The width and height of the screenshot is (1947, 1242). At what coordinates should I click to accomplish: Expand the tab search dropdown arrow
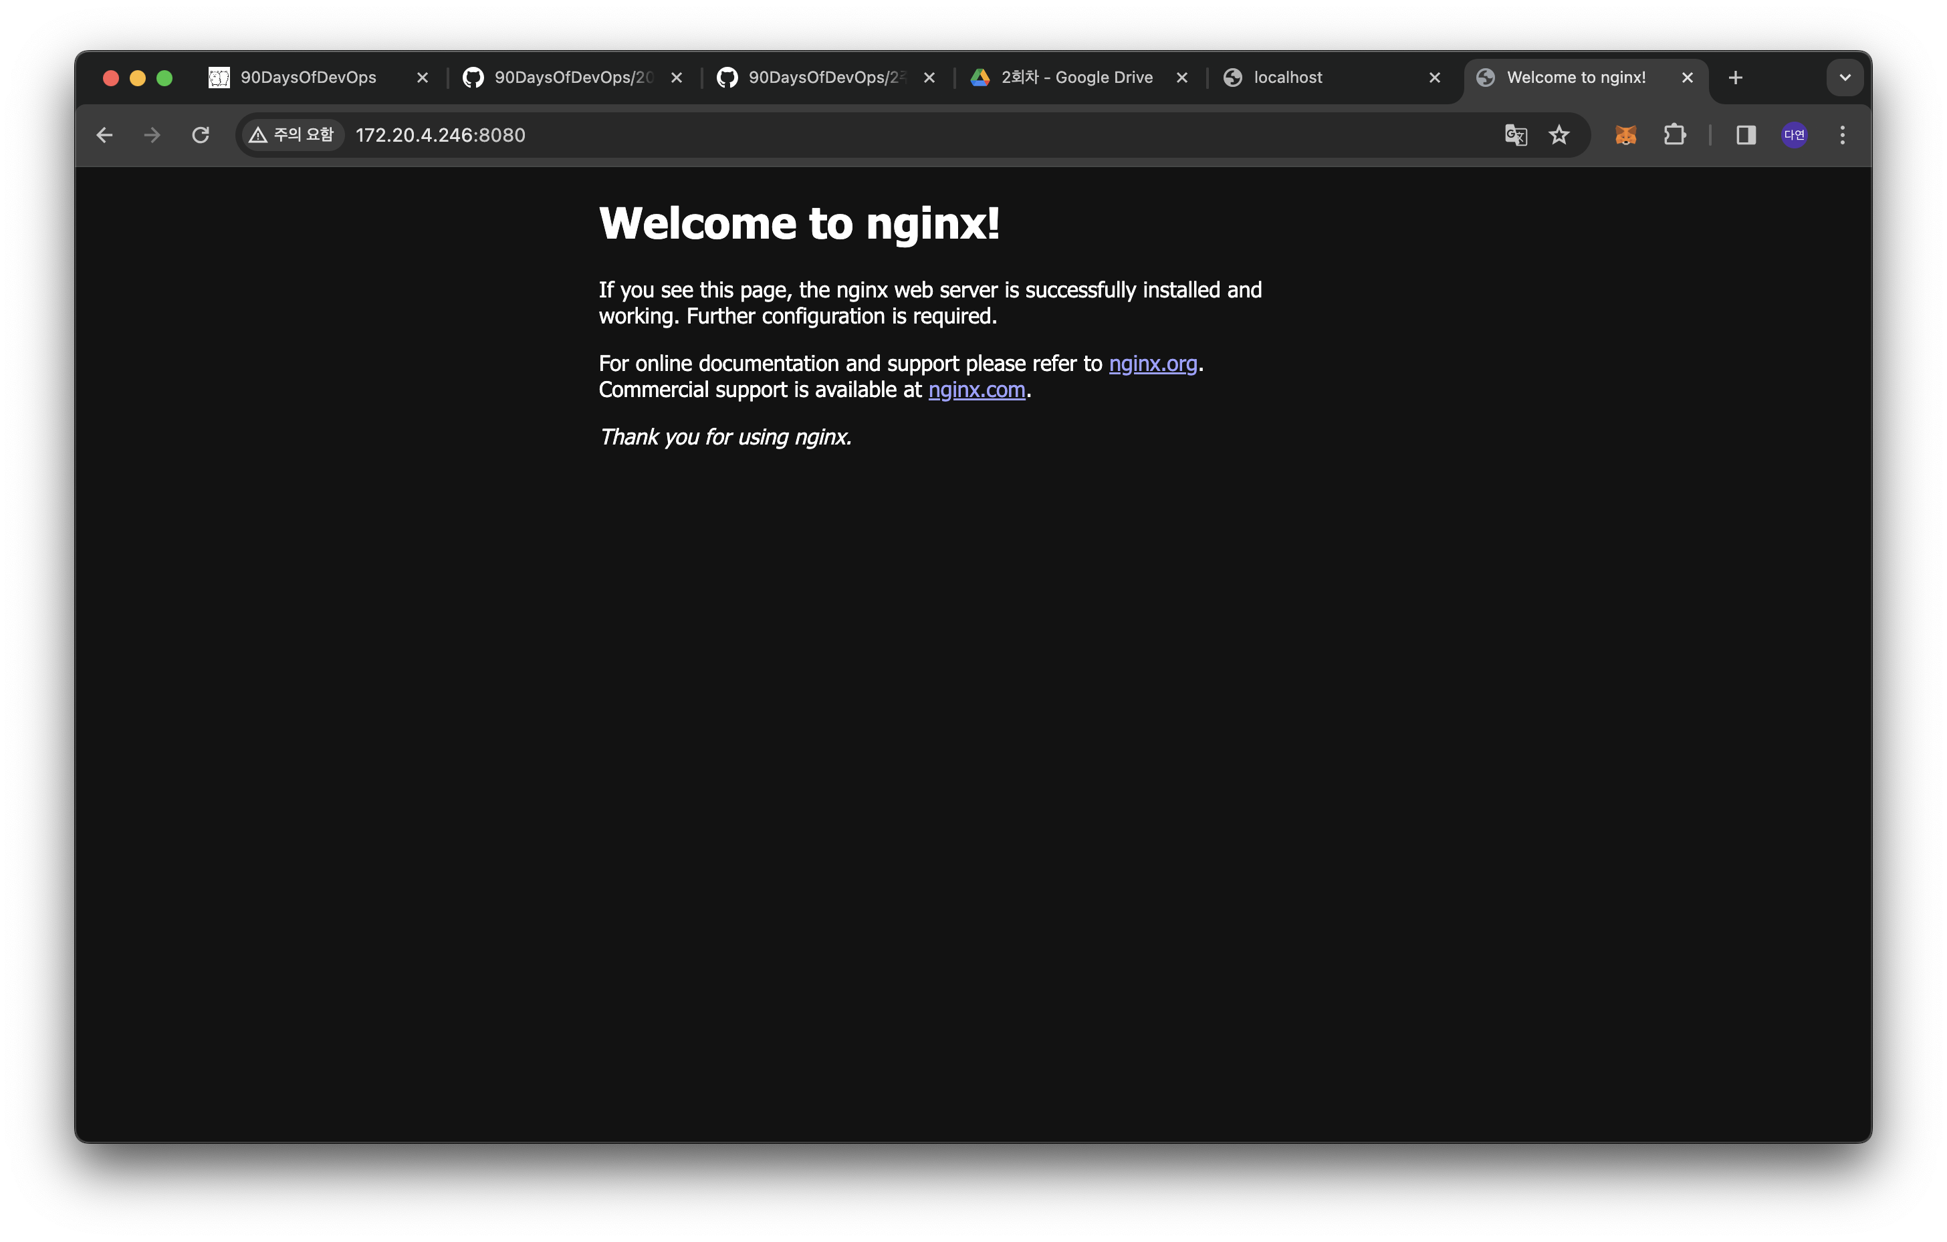1845,78
